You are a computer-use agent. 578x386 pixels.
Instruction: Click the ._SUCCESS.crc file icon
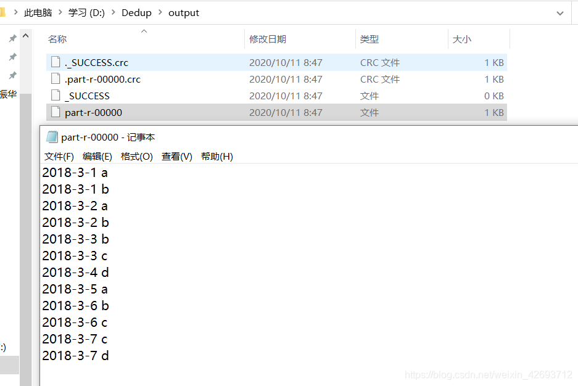[x=56, y=62]
